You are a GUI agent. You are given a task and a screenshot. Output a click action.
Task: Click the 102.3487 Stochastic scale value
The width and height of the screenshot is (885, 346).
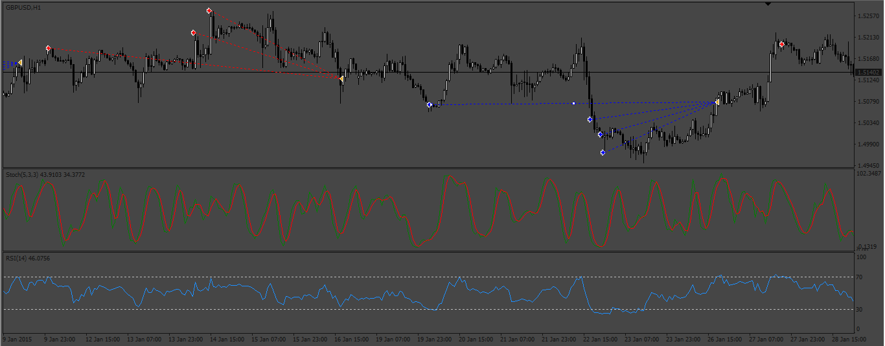[x=869, y=174]
